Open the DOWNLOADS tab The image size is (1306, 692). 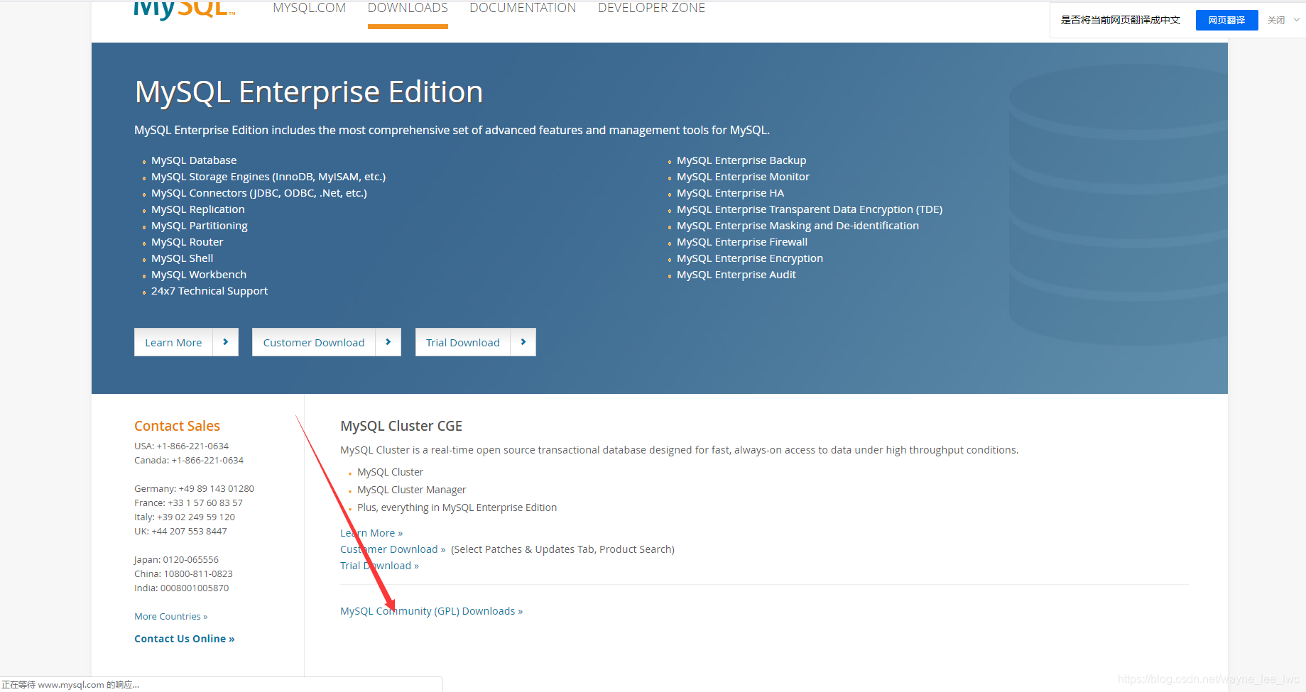(408, 8)
